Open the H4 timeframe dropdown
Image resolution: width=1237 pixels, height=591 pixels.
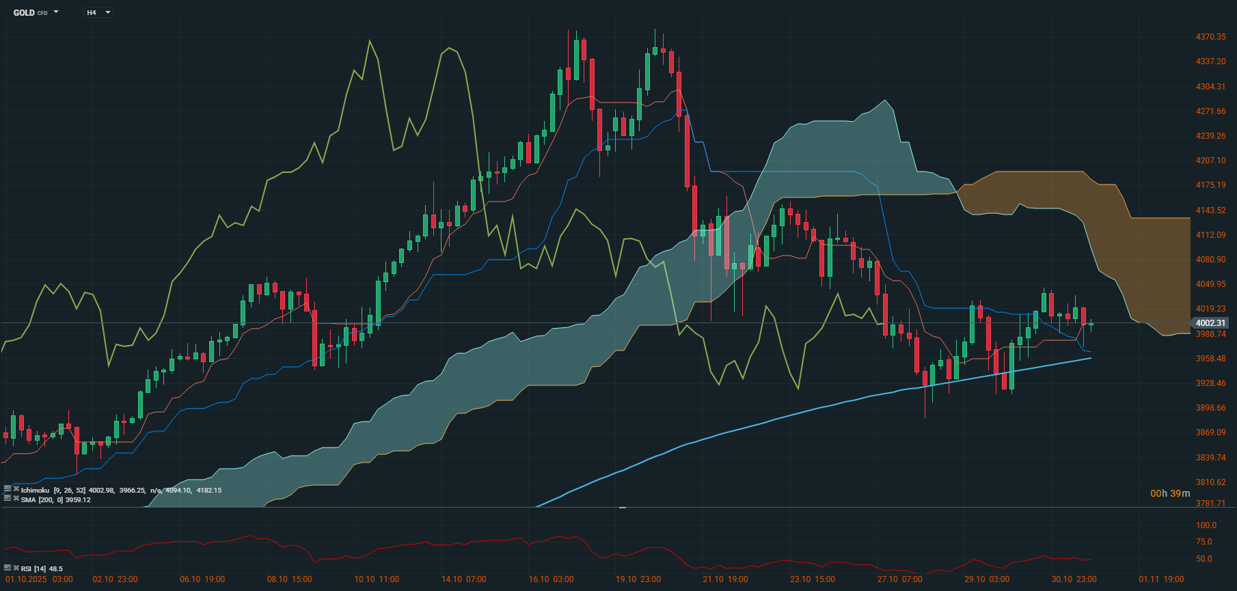tap(98, 12)
